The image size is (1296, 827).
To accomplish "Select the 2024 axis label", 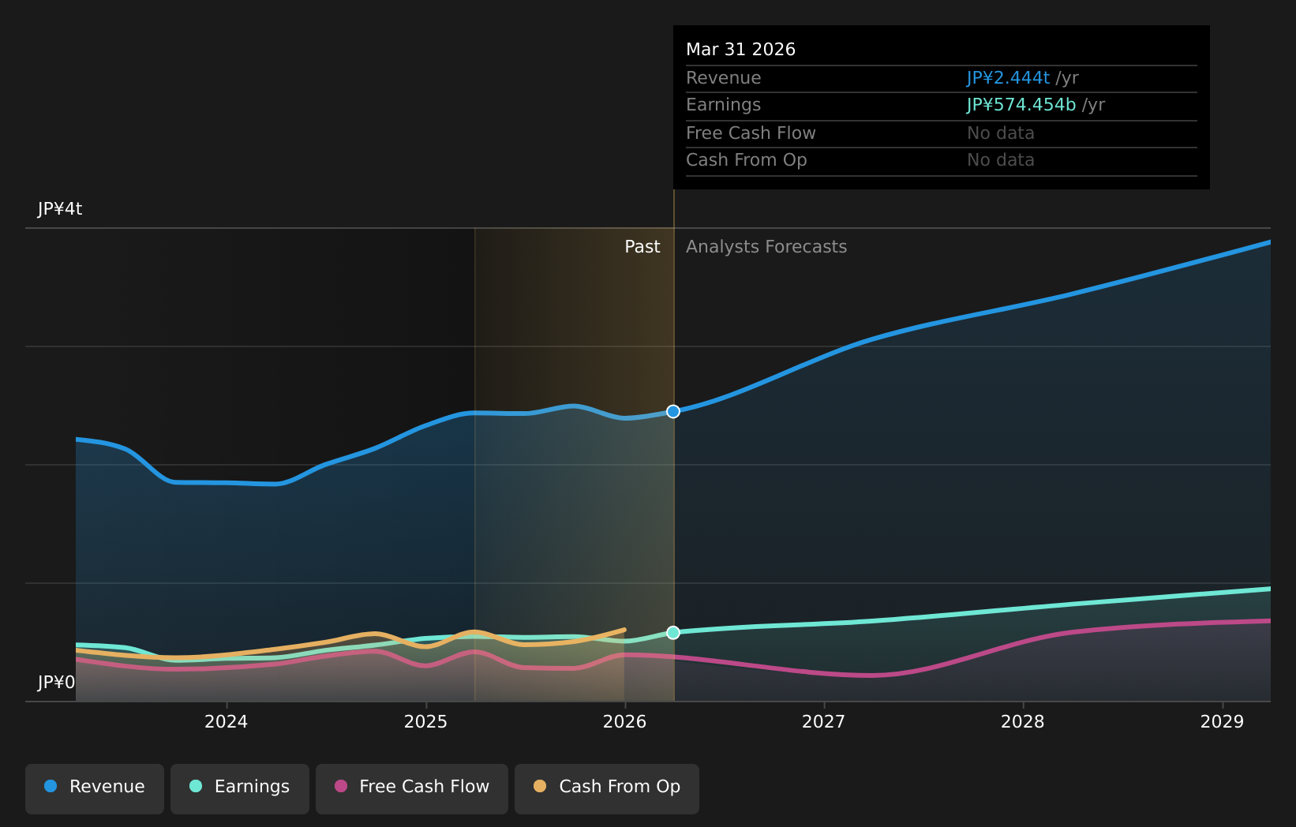I will point(227,721).
